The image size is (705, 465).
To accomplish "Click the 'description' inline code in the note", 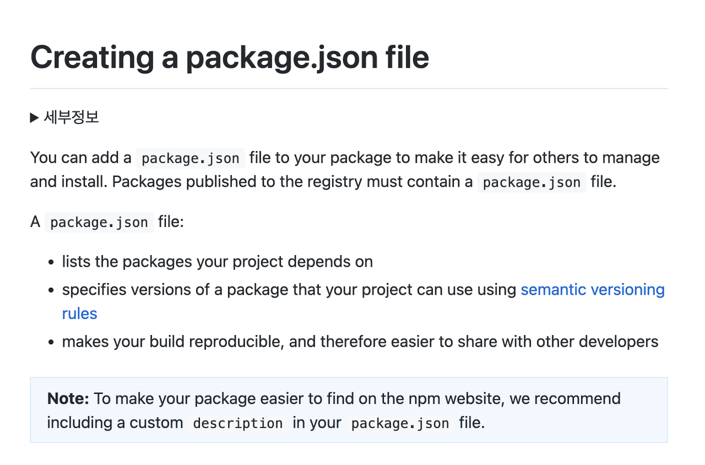I will click(237, 423).
